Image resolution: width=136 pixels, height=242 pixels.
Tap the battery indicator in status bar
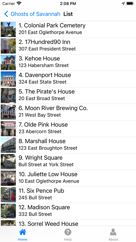130,3
